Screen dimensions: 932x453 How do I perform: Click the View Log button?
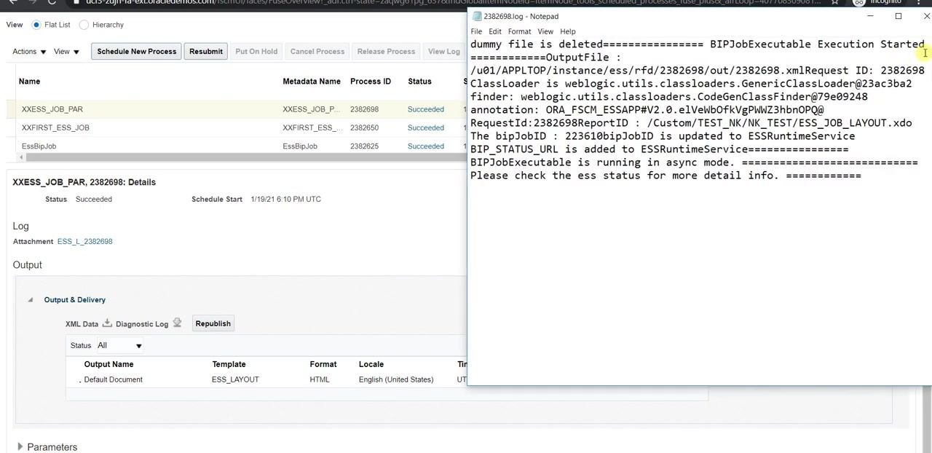coord(444,52)
